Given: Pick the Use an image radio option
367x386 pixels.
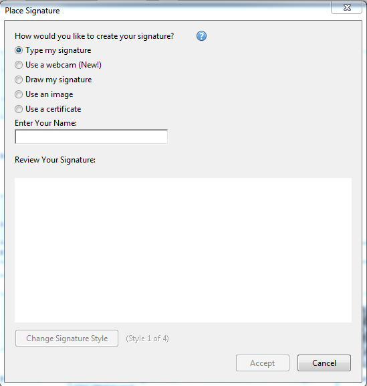Looking at the screenshot, I should (19, 94).
